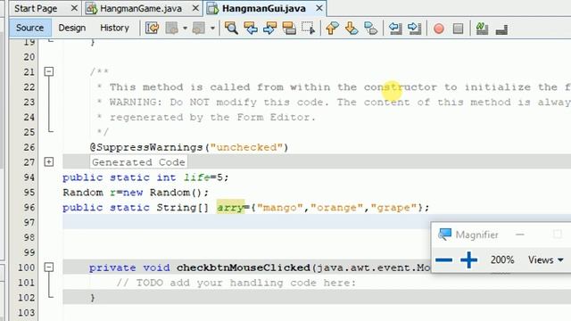Zoom in with Magnifier plus button
This screenshot has width=571, height=321.
468,259
